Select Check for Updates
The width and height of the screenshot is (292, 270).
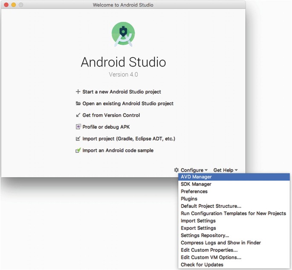[234, 264]
